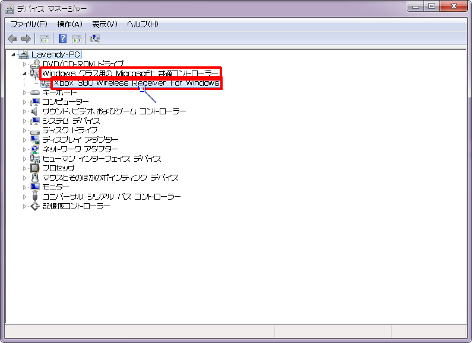The width and height of the screenshot is (472, 343).
Task: Click the コンピューター category icon
Action: [35, 102]
